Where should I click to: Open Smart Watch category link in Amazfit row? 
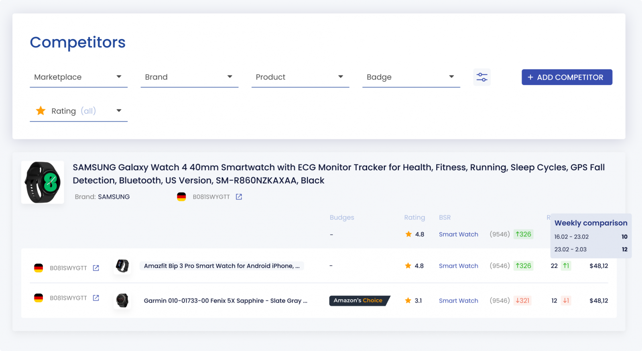pos(458,266)
